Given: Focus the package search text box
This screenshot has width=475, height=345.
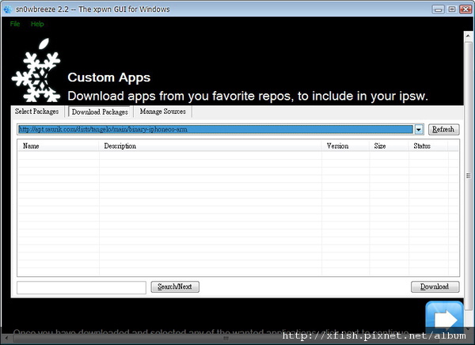Looking at the screenshot, I should click(82, 287).
